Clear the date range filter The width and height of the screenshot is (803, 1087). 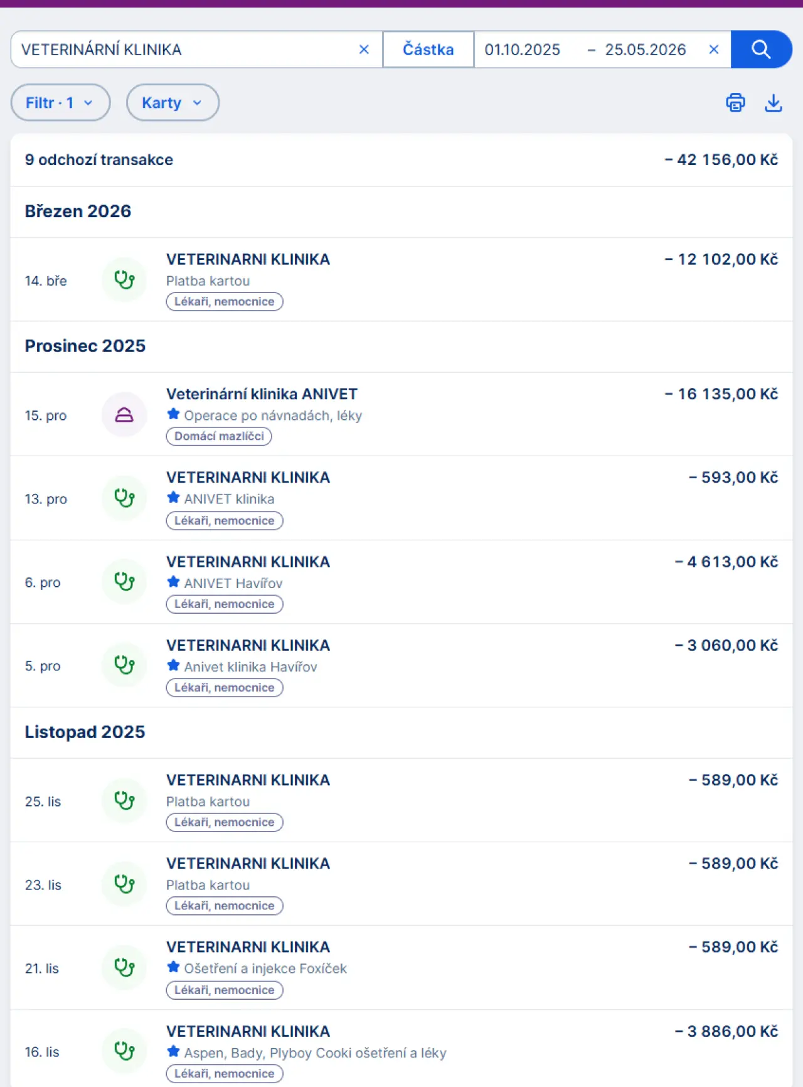click(713, 50)
